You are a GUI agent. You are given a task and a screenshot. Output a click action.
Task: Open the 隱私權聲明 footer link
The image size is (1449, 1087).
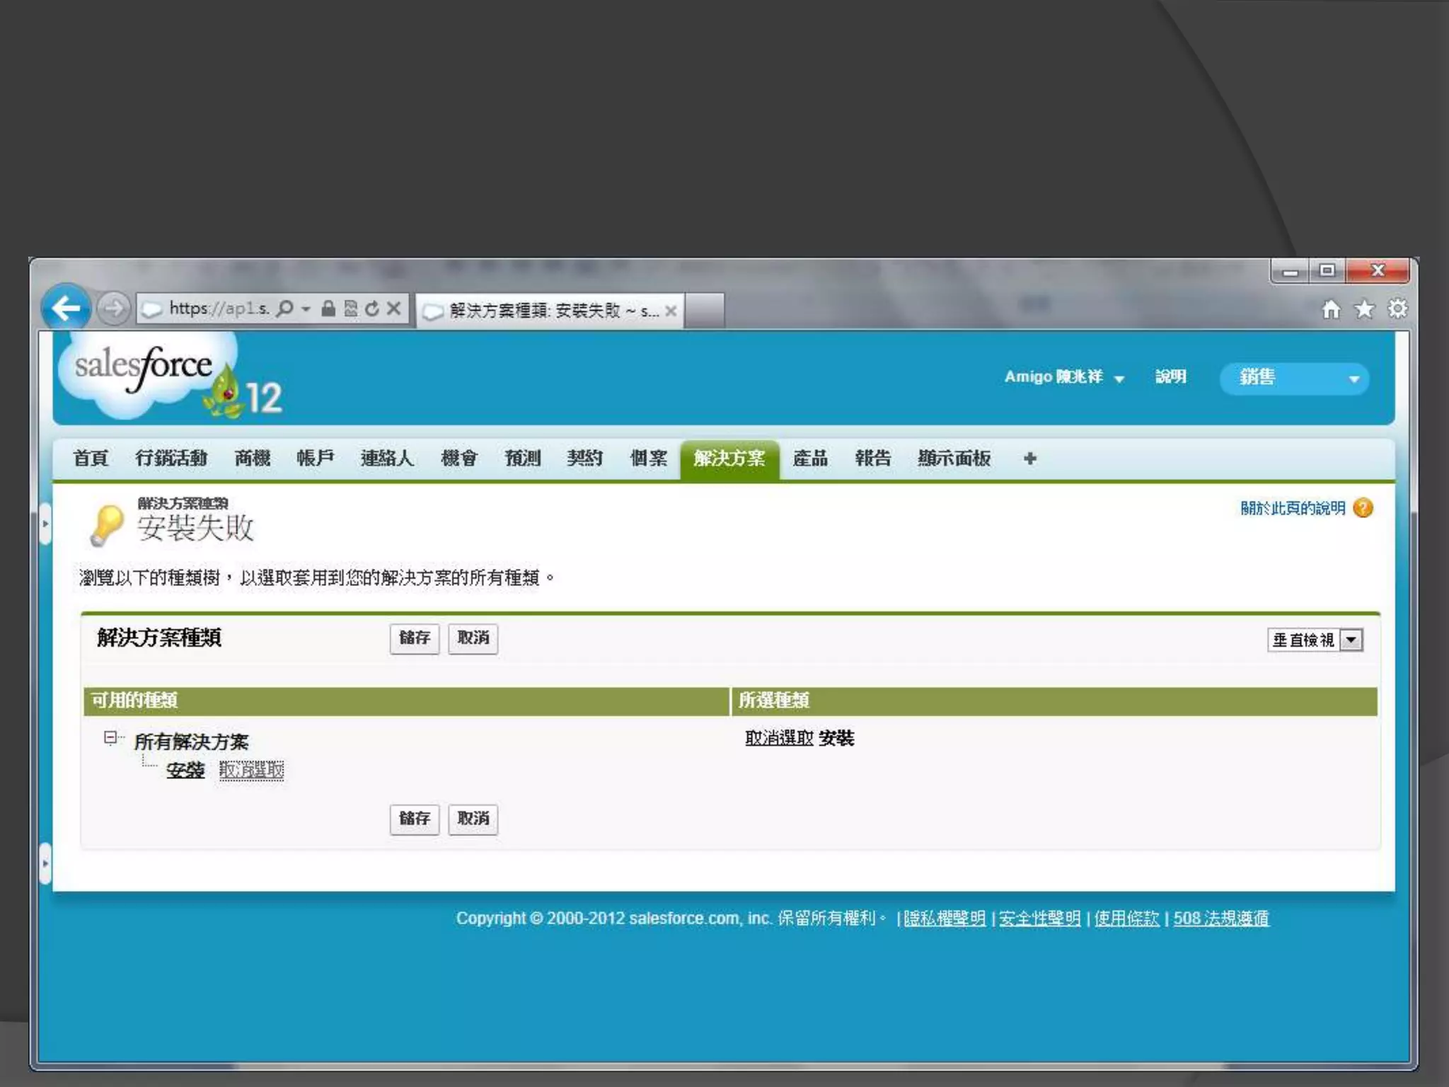tap(944, 919)
